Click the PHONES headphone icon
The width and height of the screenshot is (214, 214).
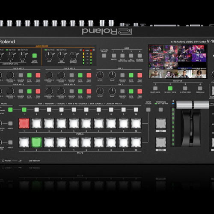click(3, 161)
